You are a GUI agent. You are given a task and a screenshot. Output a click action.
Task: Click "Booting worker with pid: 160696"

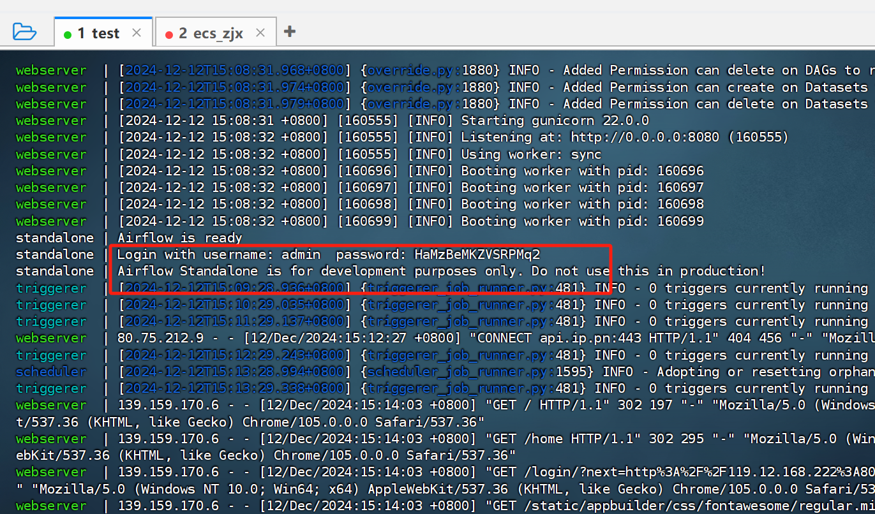tap(582, 171)
